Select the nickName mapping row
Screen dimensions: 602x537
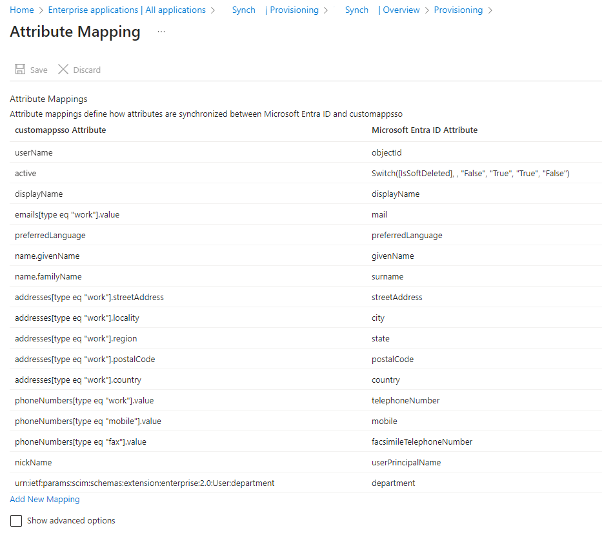click(33, 463)
